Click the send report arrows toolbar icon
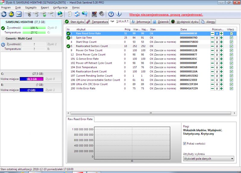Screen dimensions: 241x173 pyautogui.click(x=77, y=14)
